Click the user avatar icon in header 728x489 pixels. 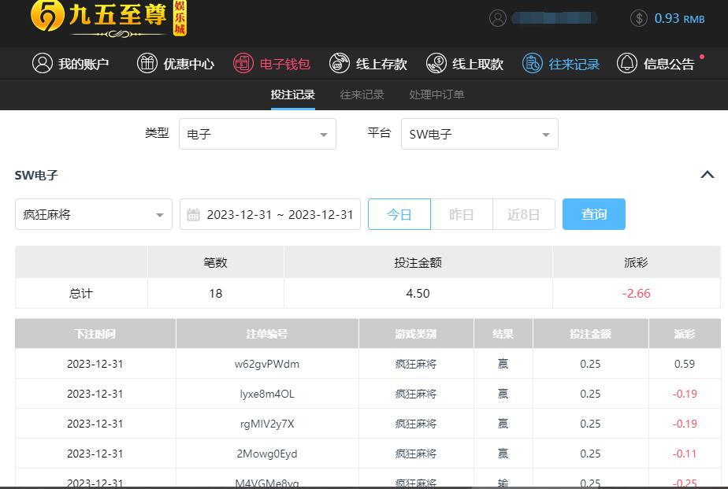[498, 19]
